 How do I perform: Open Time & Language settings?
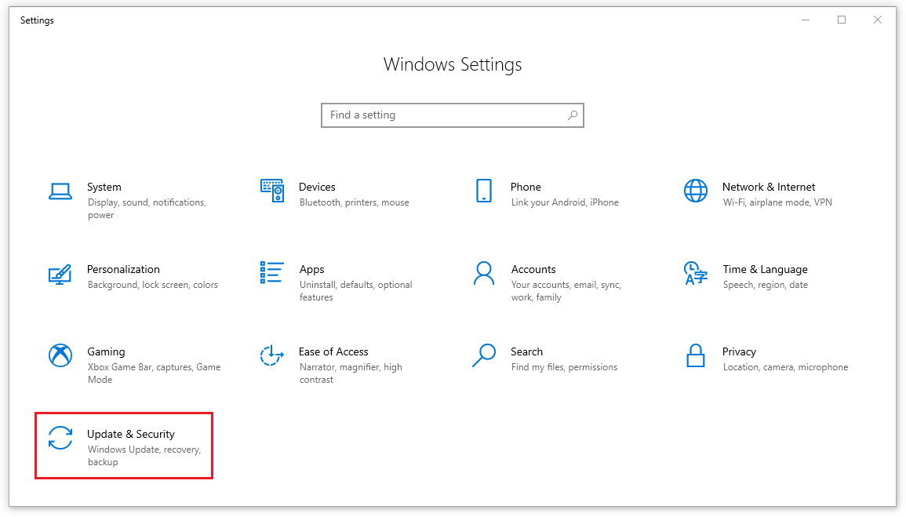tap(765, 269)
